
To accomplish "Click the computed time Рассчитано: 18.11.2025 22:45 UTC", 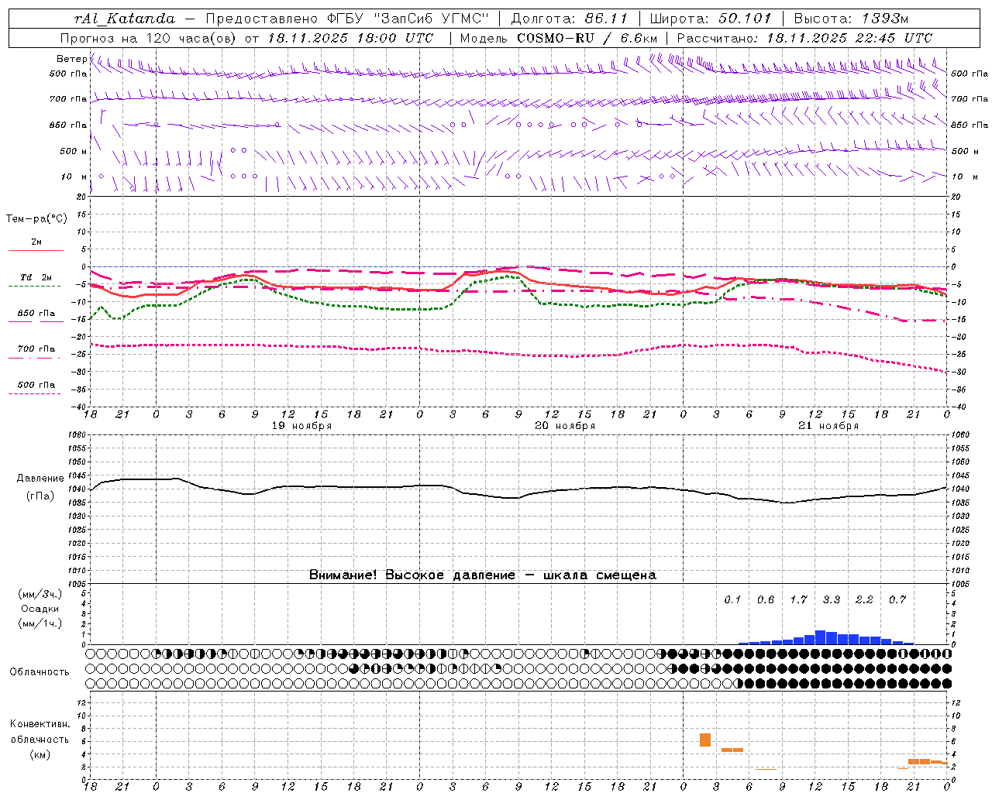I will [x=804, y=38].
